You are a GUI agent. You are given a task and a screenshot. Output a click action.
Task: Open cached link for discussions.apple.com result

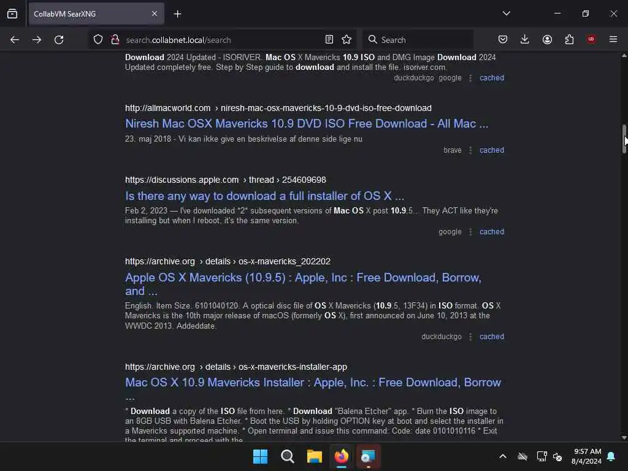tap(492, 231)
